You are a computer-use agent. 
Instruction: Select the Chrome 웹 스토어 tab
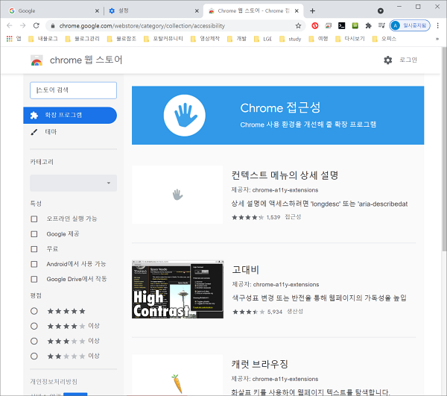click(x=253, y=11)
